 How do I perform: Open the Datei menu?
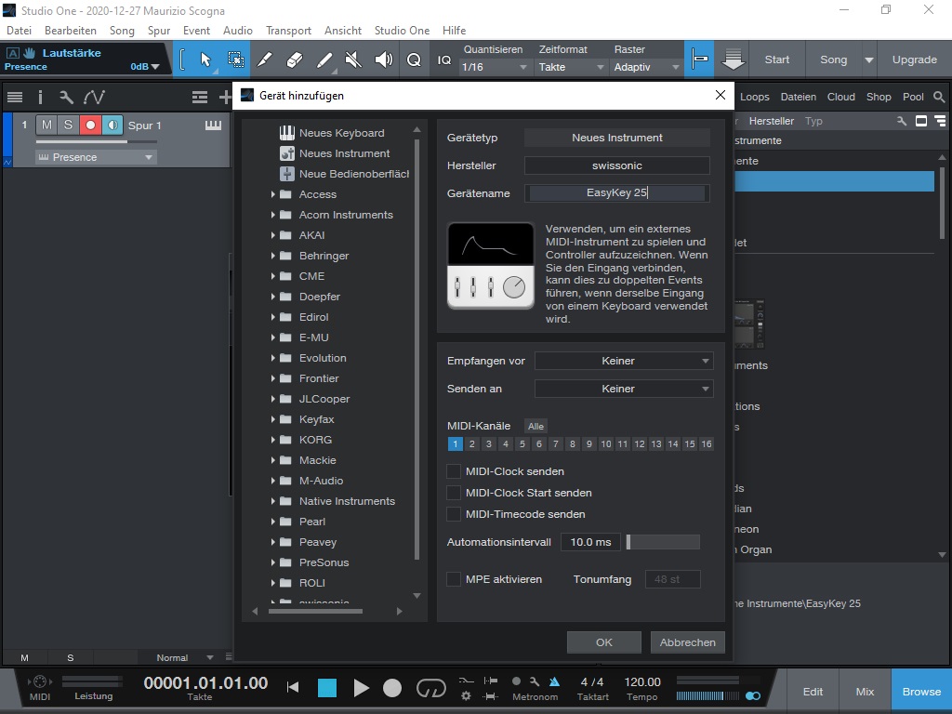tap(19, 31)
